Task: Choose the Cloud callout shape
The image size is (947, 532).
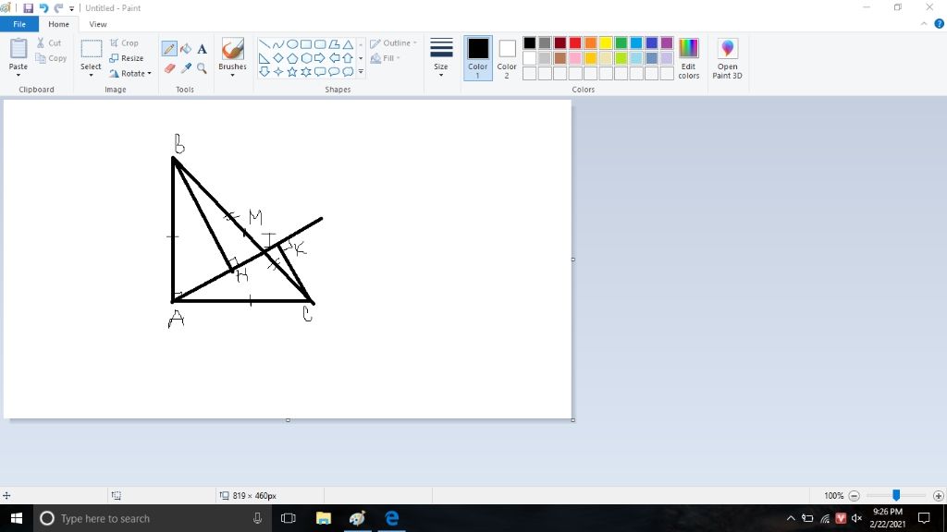Action: coord(349,72)
